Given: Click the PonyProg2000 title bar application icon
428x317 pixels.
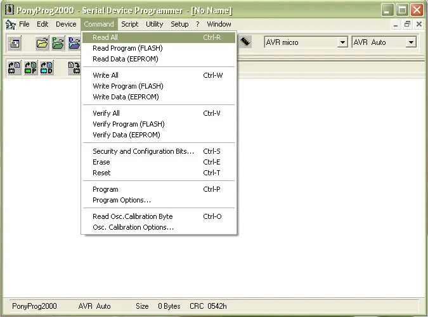Looking at the screenshot, I should coord(10,9).
